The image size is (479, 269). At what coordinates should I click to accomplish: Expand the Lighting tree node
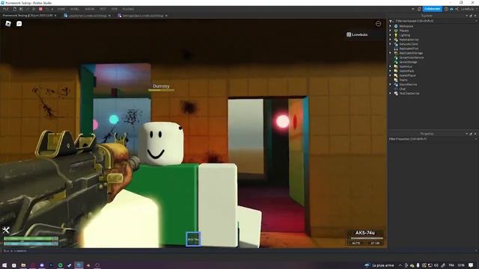pos(391,35)
